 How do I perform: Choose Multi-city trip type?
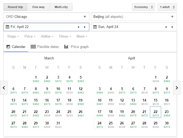click(61, 7)
